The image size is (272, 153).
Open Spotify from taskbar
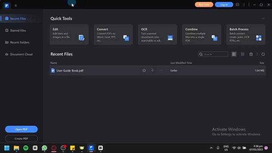coord(25,148)
